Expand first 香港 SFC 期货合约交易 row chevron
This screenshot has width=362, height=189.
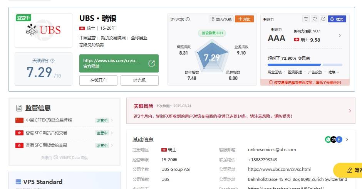(112, 133)
